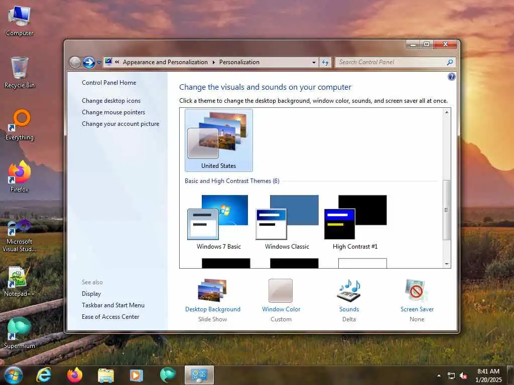This screenshot has height=385, width=514.
Task: Open Change desktop icons link
Action: click(111, 101)
